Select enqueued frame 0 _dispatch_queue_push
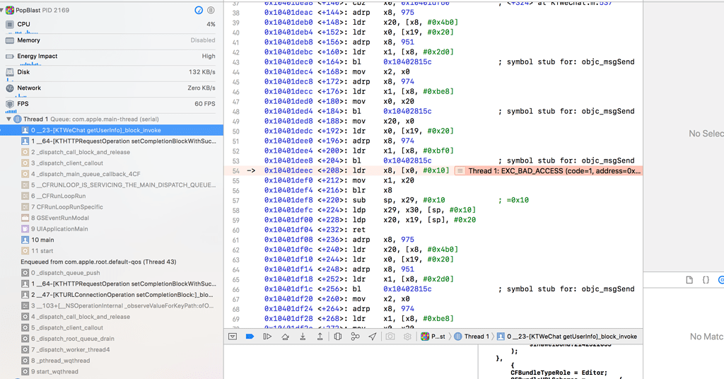 [111, 273]
